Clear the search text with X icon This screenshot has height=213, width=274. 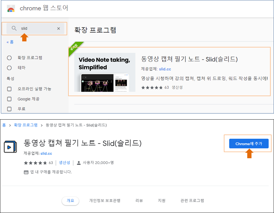pos(58,29)
